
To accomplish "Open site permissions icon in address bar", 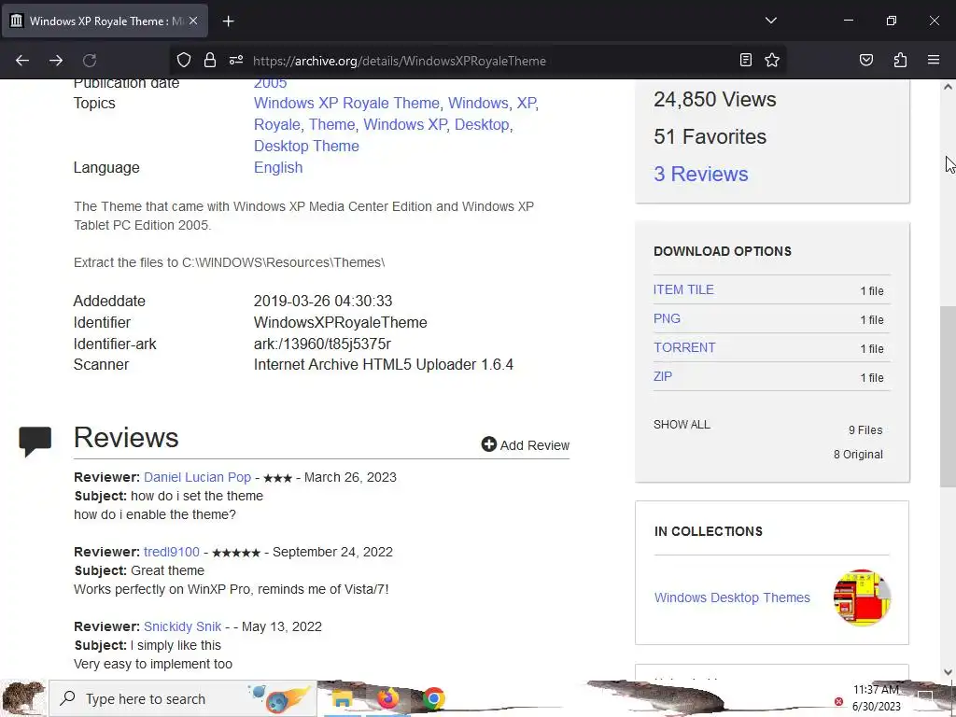I will (x=236, y=60).
